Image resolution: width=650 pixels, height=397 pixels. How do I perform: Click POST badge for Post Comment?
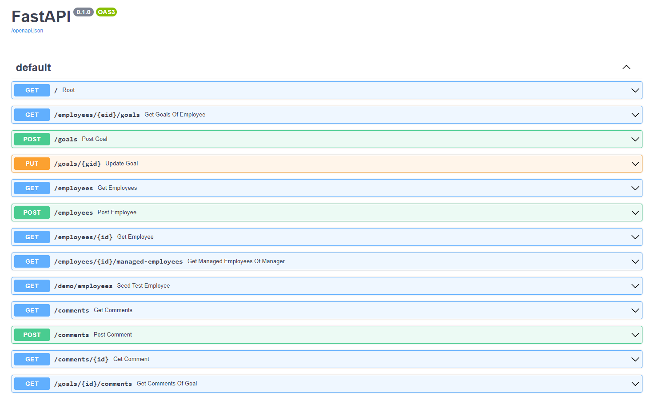tap(32, 335)
